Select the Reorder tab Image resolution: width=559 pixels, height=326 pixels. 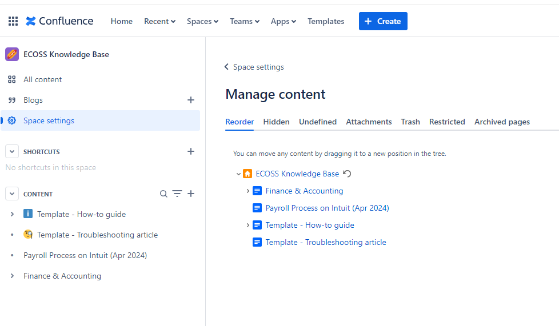(239, 122)
